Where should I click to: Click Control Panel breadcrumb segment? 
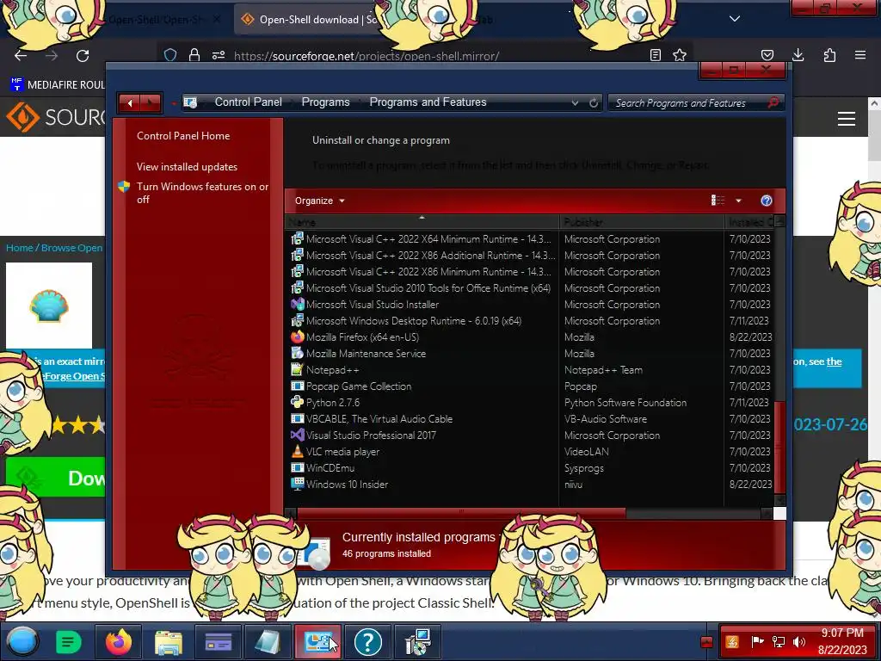click(x=249, y=102)
